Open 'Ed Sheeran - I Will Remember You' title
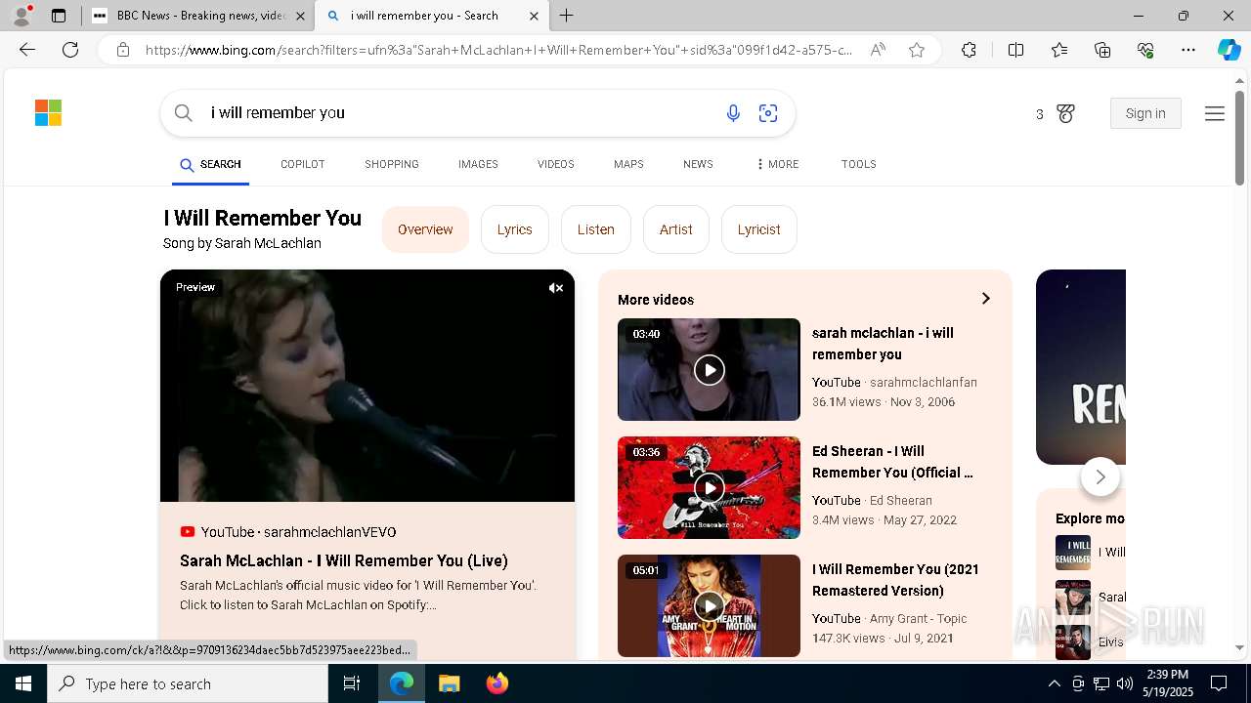1251x703 pixels. click(892, 462)
